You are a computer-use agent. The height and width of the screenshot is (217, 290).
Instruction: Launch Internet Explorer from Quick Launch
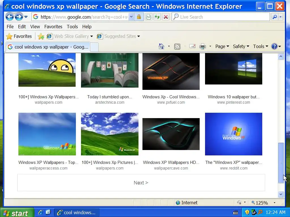tap(40, 212)
